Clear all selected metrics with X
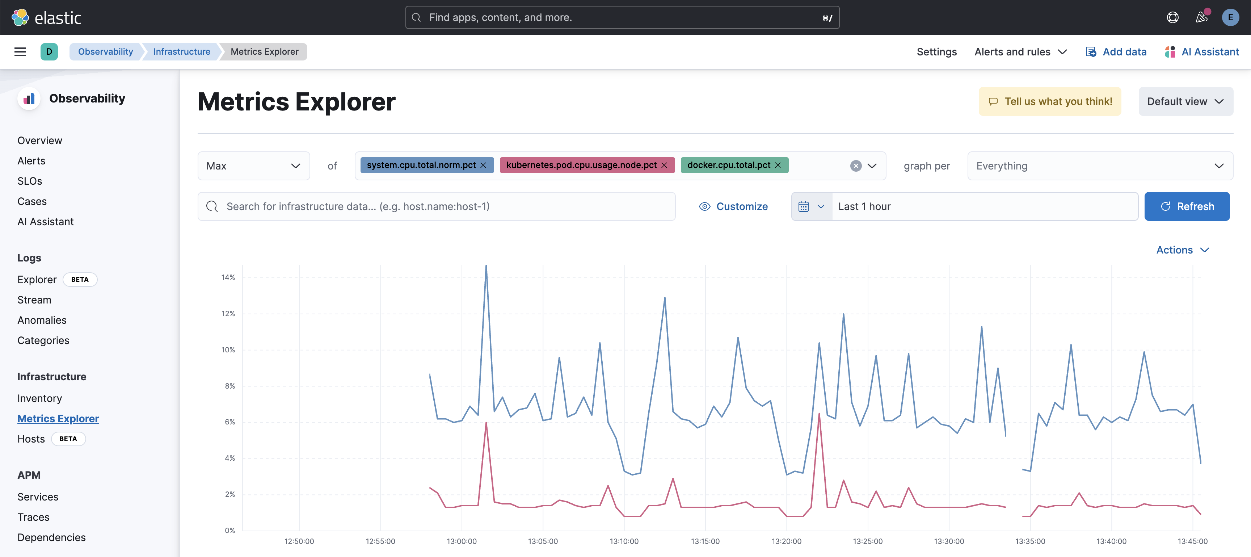Viewport: 1251px width, 557px height. coord(856,166)
